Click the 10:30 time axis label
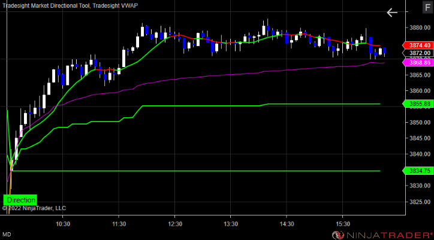434x240 pixels. (x=62, y=223)
